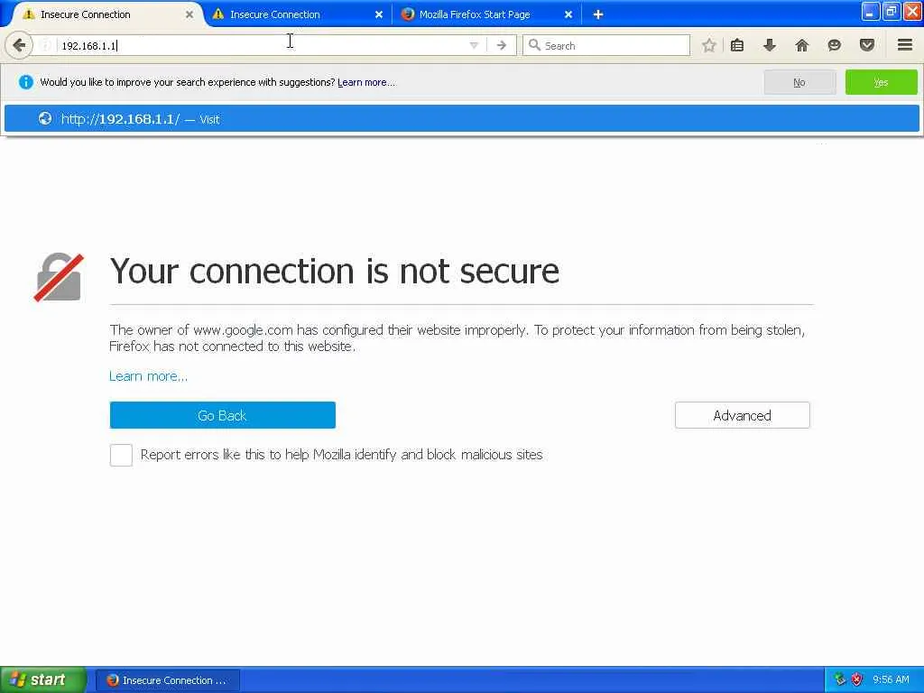The height and width of the screenshot is (693, 924).
Task: Click the red security shield tray icon
Action: click(857, 679)
